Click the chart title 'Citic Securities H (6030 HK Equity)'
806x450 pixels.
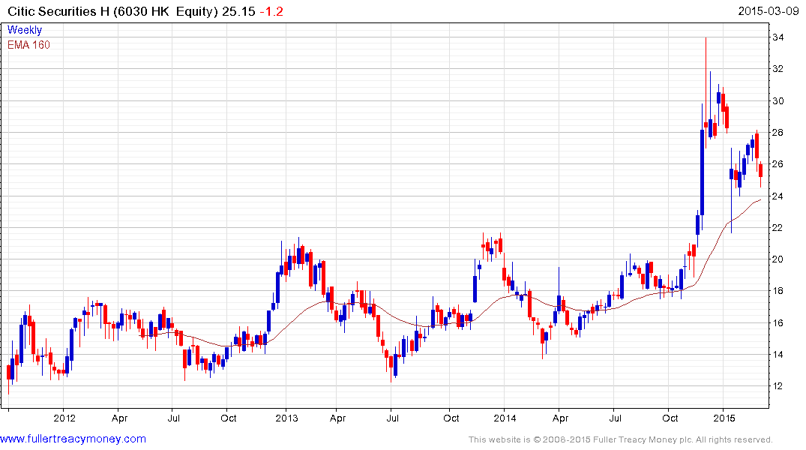[112, 11]
